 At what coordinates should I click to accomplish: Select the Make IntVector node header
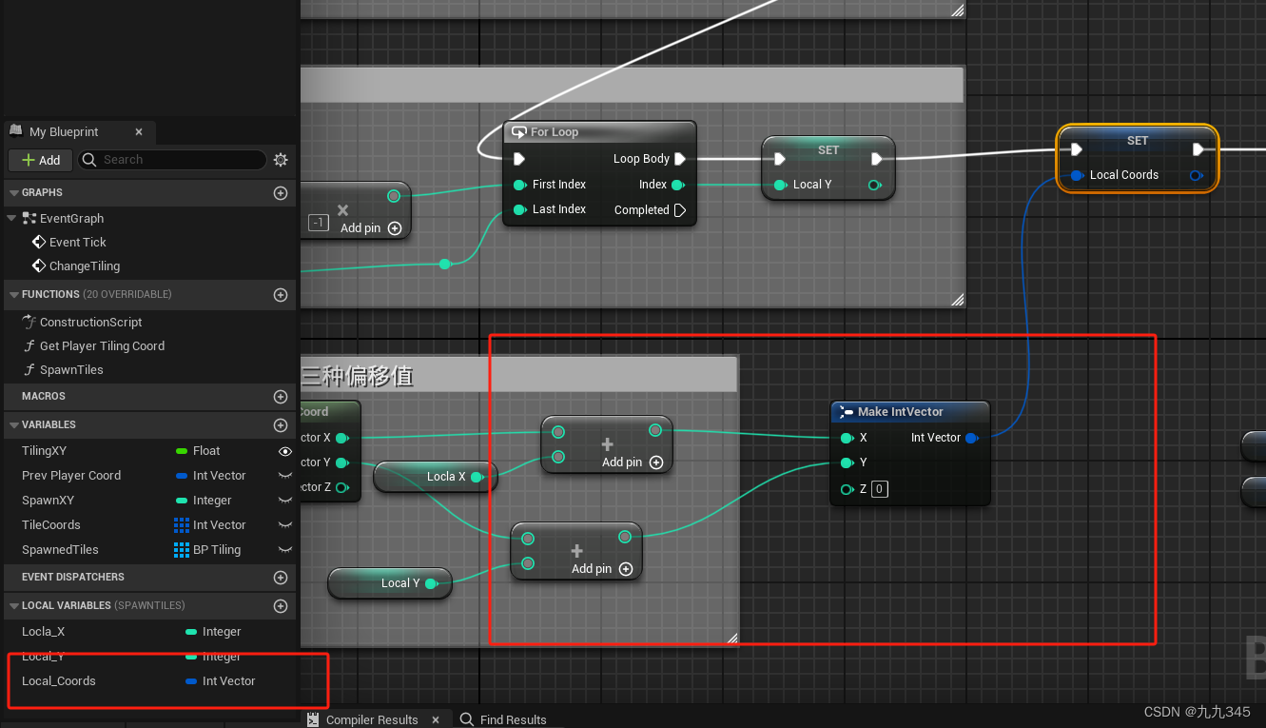coord(910,412)
